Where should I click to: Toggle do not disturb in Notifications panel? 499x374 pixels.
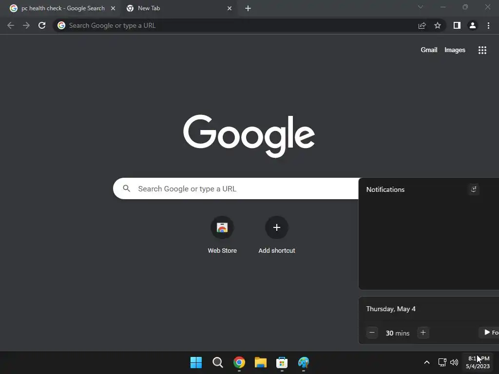pyautogui.click(x=474, y=189)
